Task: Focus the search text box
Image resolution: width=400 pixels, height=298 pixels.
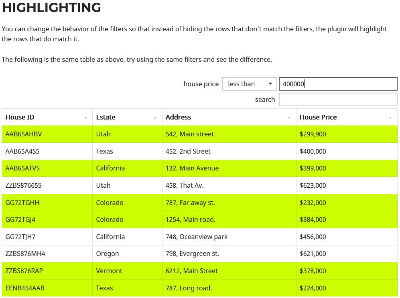Action: pos(338,99)
